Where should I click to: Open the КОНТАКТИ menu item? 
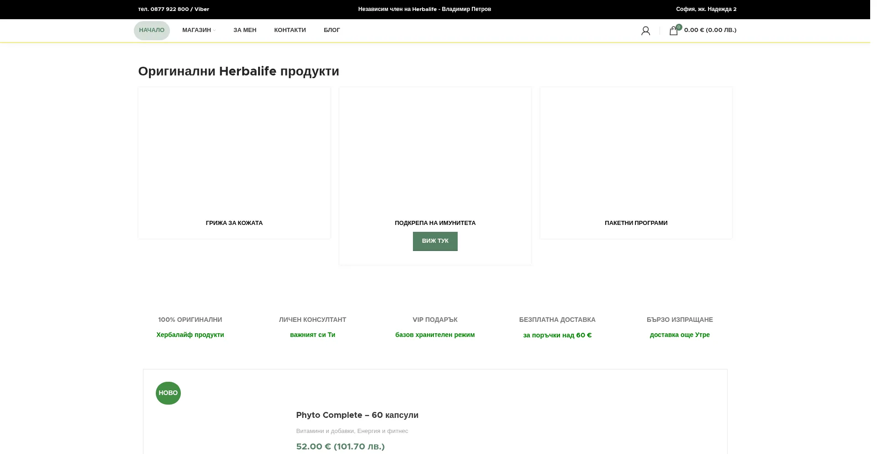[290, 30]
